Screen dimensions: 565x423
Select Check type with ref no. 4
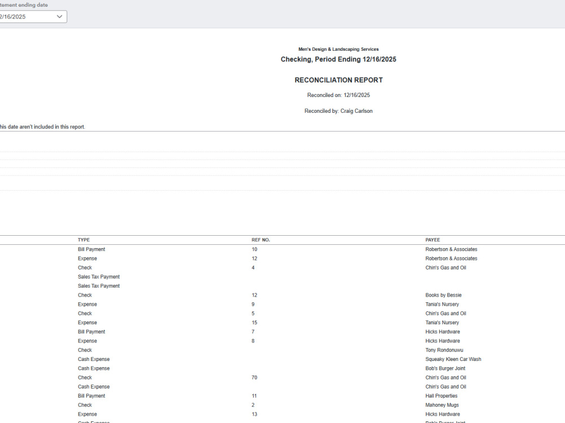coord(85,267)
